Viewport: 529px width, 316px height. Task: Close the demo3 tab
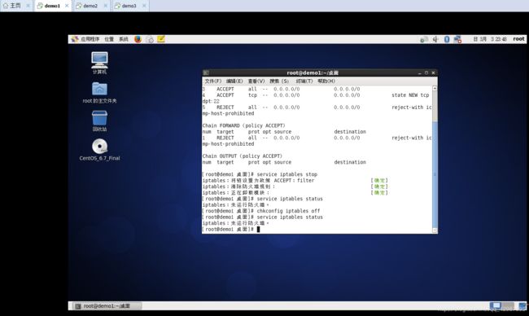point(144,6)
